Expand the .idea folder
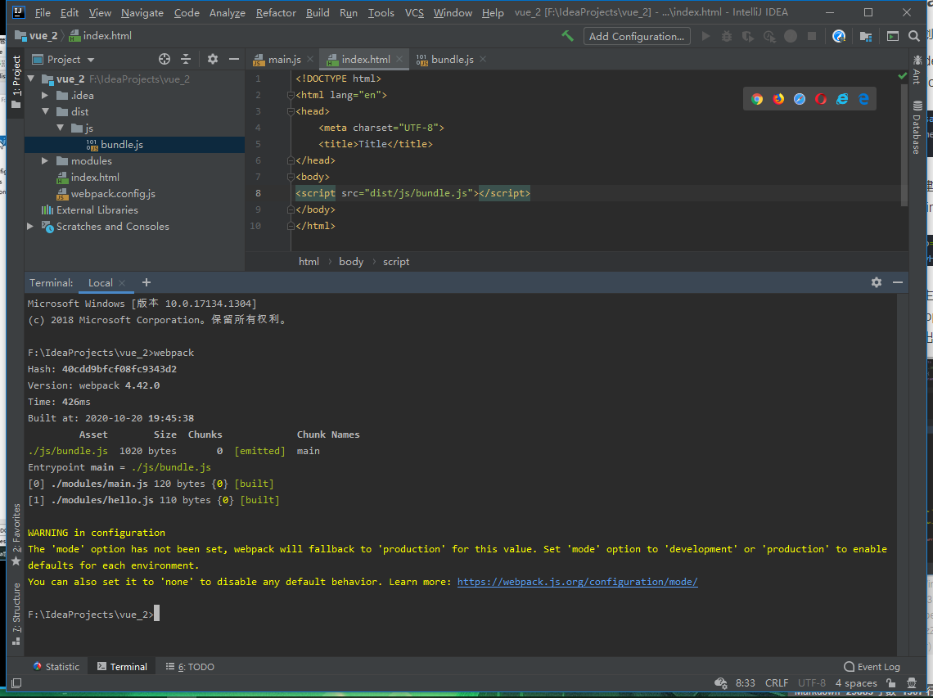This screenshot has height=698, width=933. pos(45,95)
